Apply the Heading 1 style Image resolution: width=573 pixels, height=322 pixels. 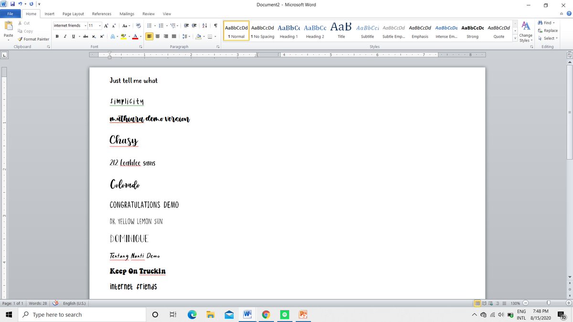288,31
